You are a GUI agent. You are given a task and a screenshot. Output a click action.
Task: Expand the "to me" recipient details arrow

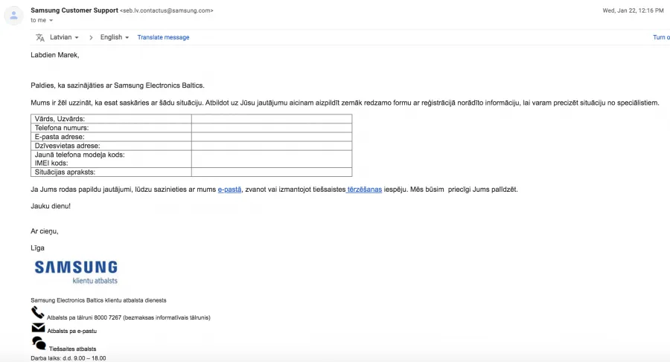coord(51,21)
